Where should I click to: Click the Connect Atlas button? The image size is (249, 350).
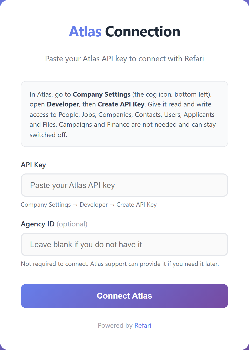click(x=125, y=296)
